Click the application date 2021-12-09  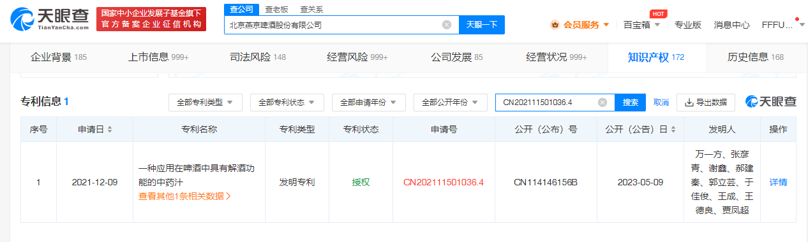(x=94, y=182)
